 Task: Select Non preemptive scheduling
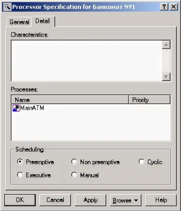tap(74, 162)
